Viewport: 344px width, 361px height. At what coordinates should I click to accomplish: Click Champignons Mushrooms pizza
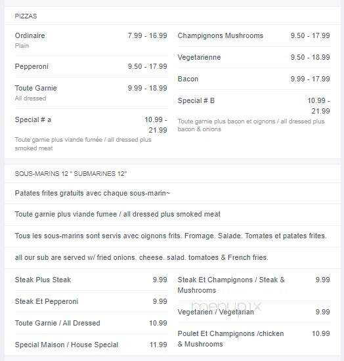[254, 35]
